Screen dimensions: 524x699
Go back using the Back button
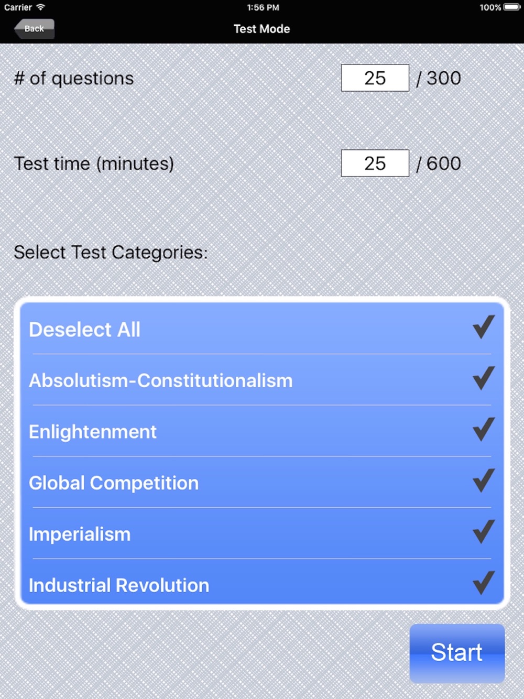click(x=34, y=29)
